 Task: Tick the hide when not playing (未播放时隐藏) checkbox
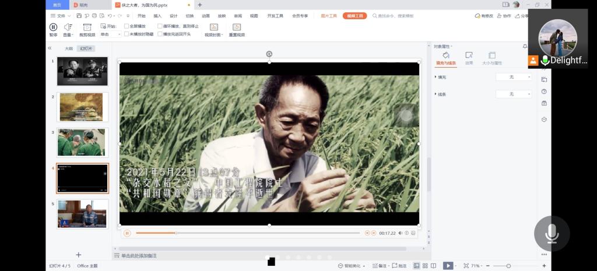[127, 34]
